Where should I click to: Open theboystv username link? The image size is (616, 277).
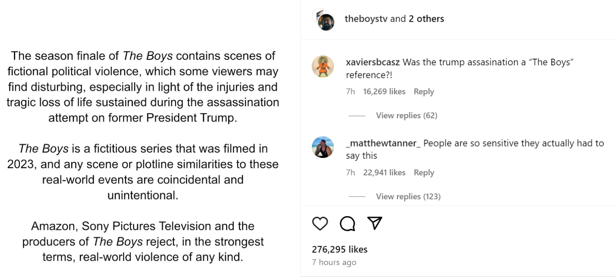366,19
